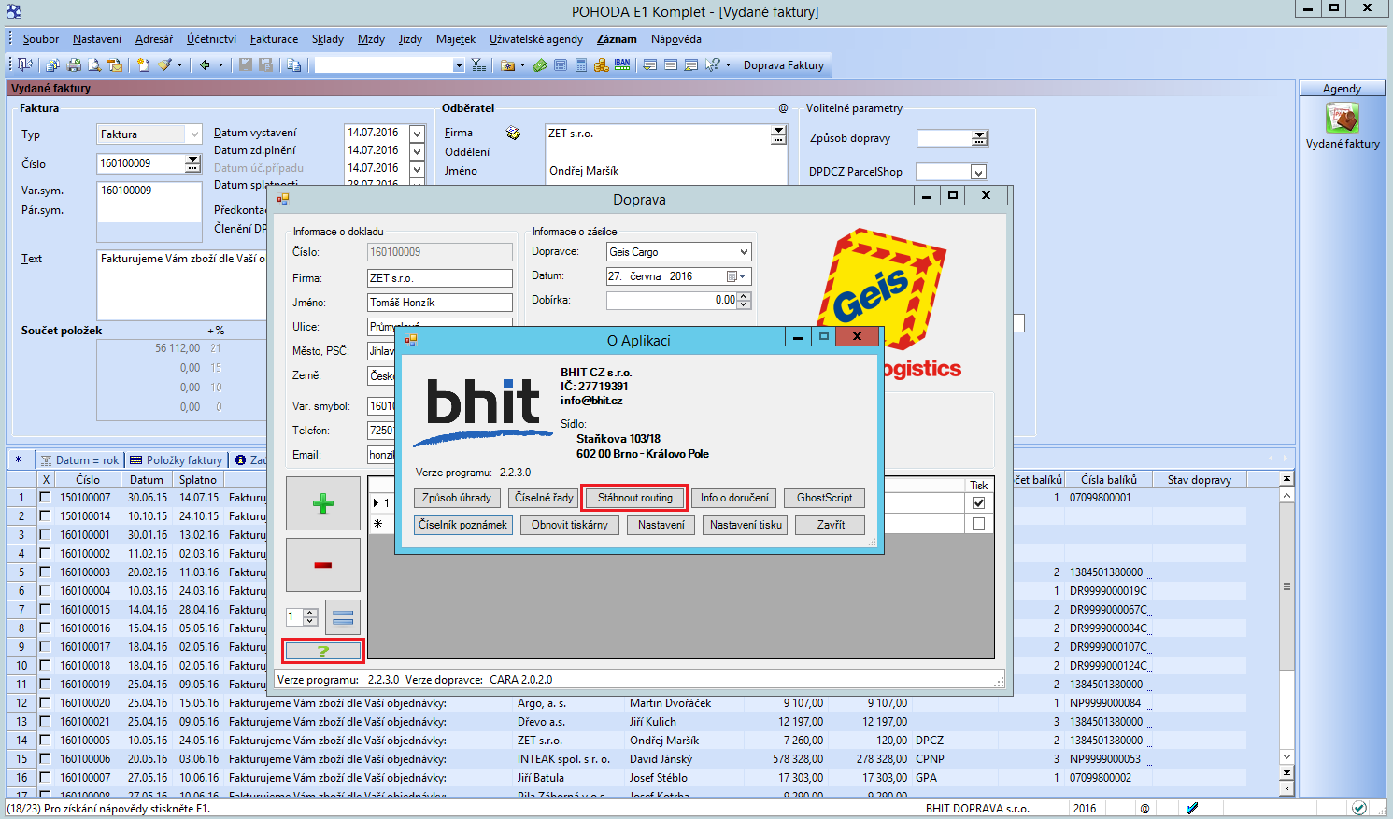Open Vydané faktury icon in Agendy panel
Image resolution: width=1393 pixels, height=819 pixels.
pos(1343,119)
